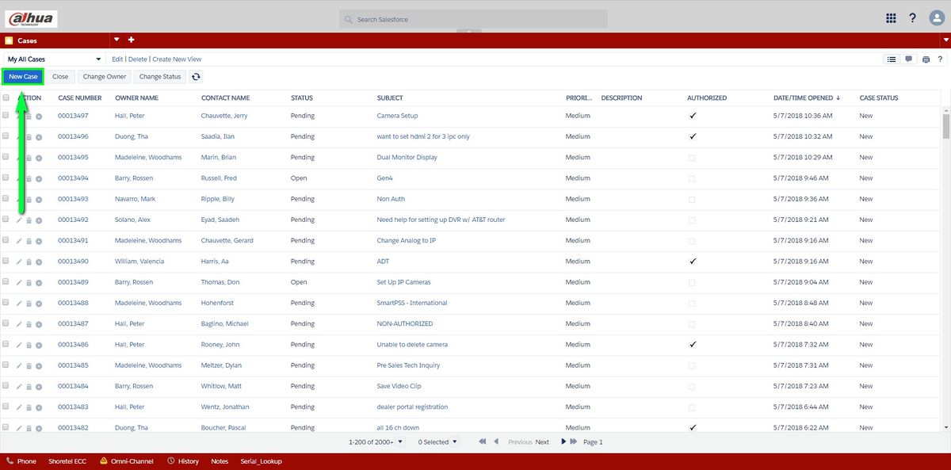951x470 pixels.
Task: Open the My All Cases view dropdown
Action: click(x=54, y=59)
